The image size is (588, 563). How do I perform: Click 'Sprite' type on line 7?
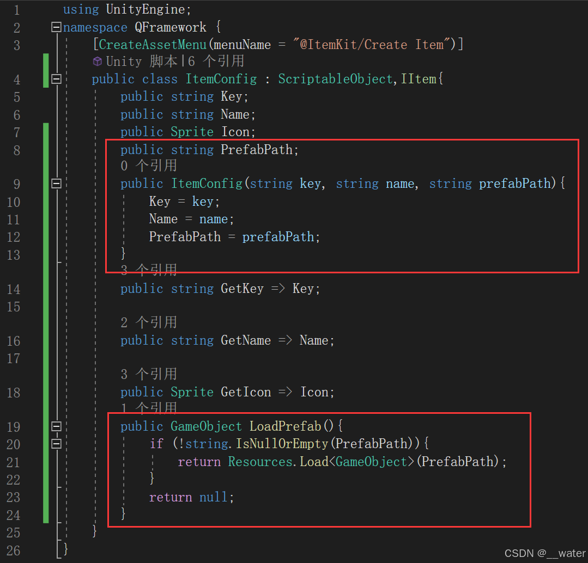point(192,132)
